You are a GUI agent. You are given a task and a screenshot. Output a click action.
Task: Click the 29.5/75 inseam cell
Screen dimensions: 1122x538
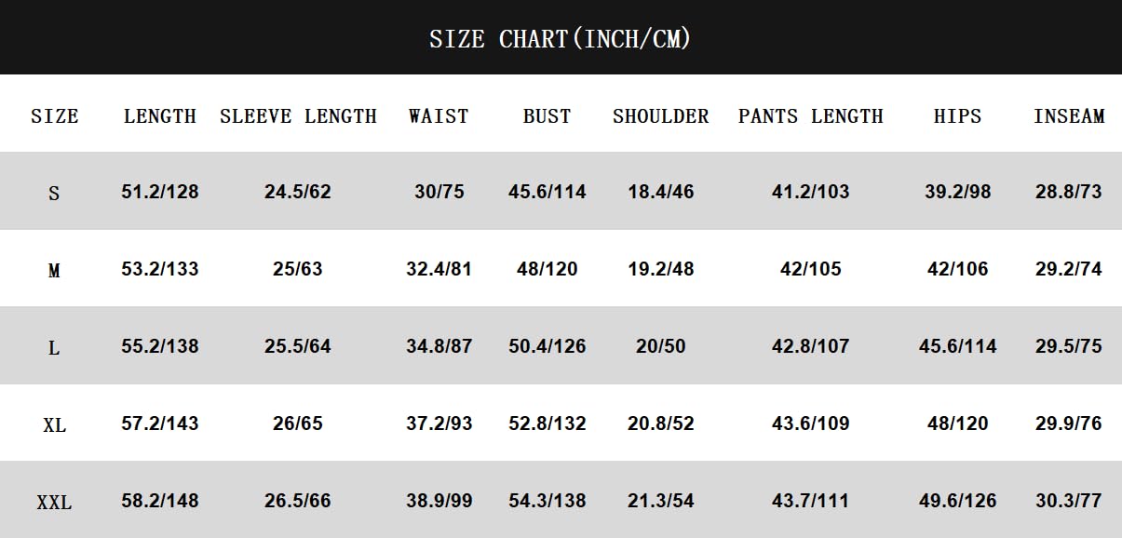click(x=1068, y=346)
